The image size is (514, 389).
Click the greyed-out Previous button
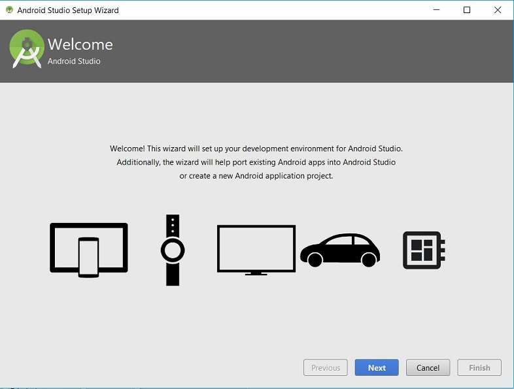click(x=326, y=367)
